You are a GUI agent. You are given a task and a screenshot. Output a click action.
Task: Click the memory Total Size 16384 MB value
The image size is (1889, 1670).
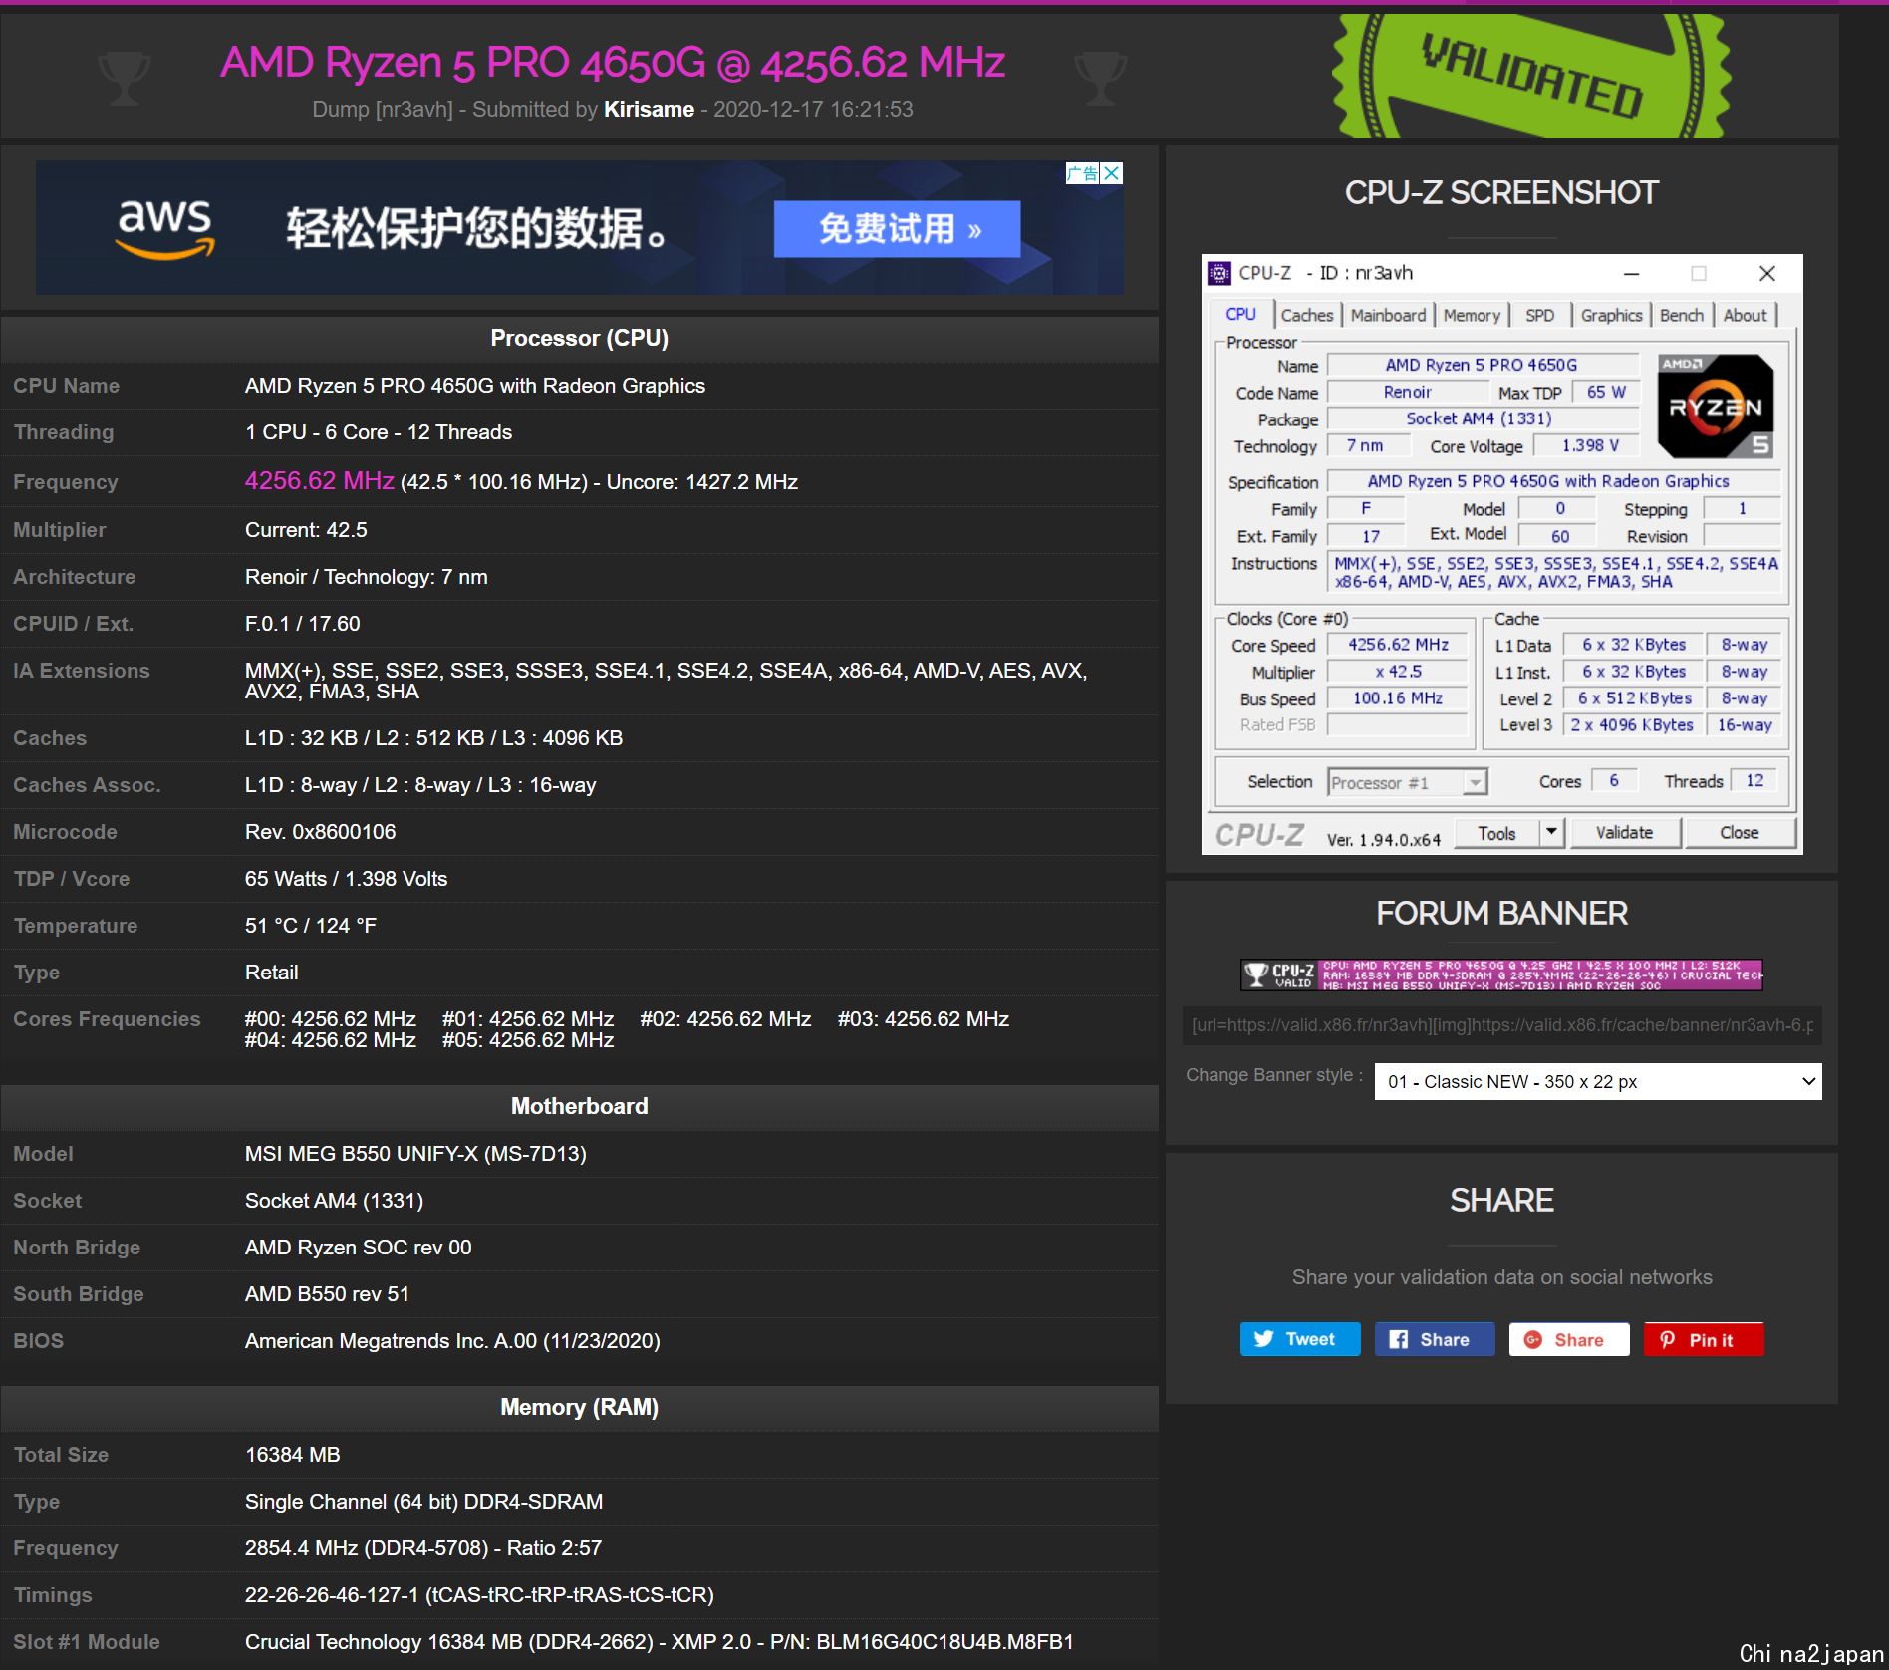pos(293,1455)
